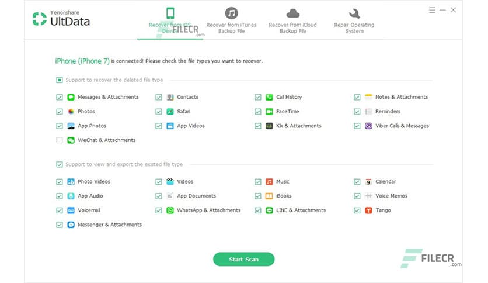The width and height of the screenshot is (488, 283).
Task: Click the FaceTime camera icon
Action: [269, 112]
